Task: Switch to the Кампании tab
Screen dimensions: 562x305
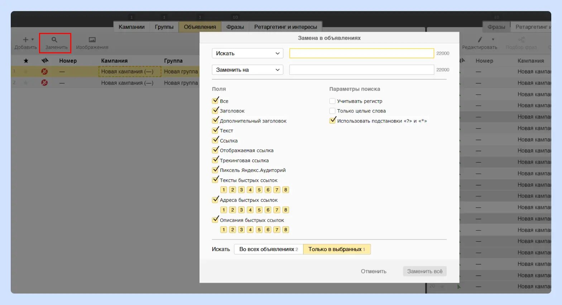Action: [131, 27]
